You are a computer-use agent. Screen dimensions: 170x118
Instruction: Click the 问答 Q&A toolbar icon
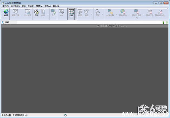36,13
